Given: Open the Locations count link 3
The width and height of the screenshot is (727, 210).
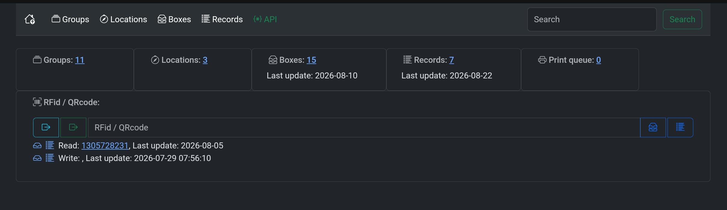Looking at the screenshot, I should pos(205,60).
